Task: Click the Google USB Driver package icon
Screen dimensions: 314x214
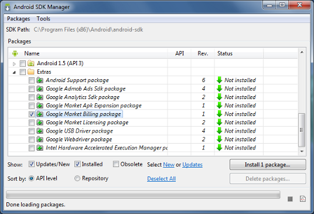Action: tap(40, 131)
